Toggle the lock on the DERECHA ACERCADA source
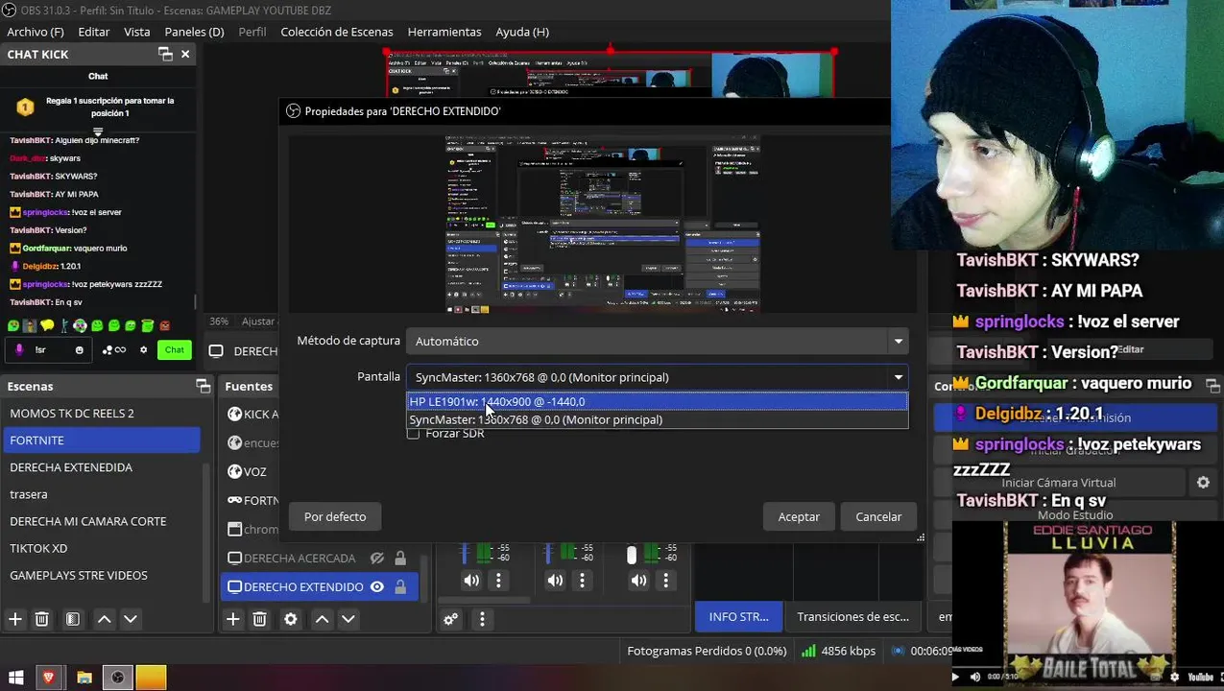The height and width of the screenshot is (691, 1224). [400, 558]
